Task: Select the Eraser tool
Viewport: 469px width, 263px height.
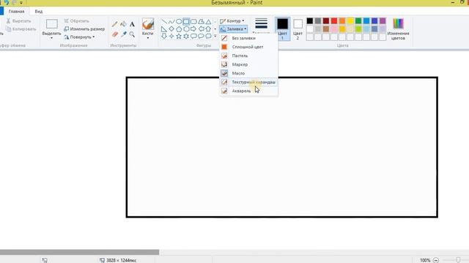Action: 115,34
